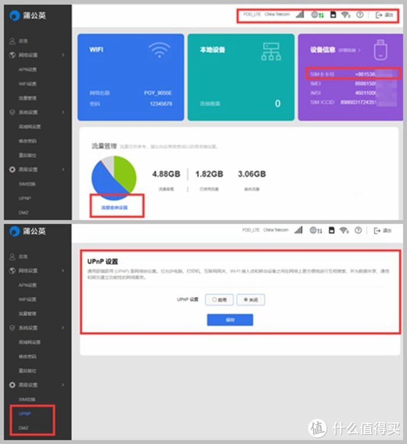The width and height of the screenshot is (407, 444).
Task: Click shield system settings icon in dashboard sidebar
Action: pos(12,112)
